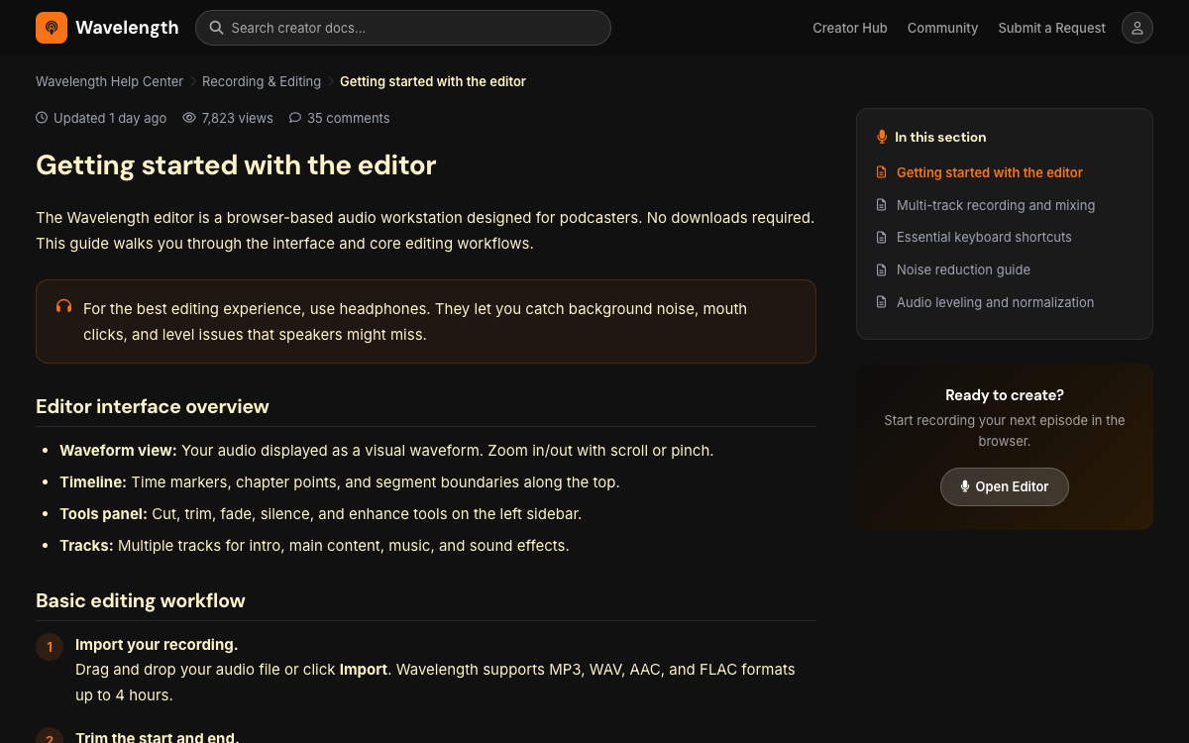Click the clock icon beside Updated
Image resolution: width=1189 pixels, height=743 pixels.
pos(42,118)
